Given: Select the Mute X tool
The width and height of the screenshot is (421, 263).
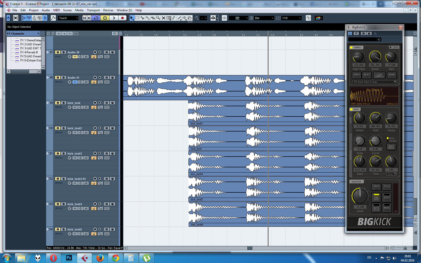Looking at the screenshot, I should click(x=163, y=18).
